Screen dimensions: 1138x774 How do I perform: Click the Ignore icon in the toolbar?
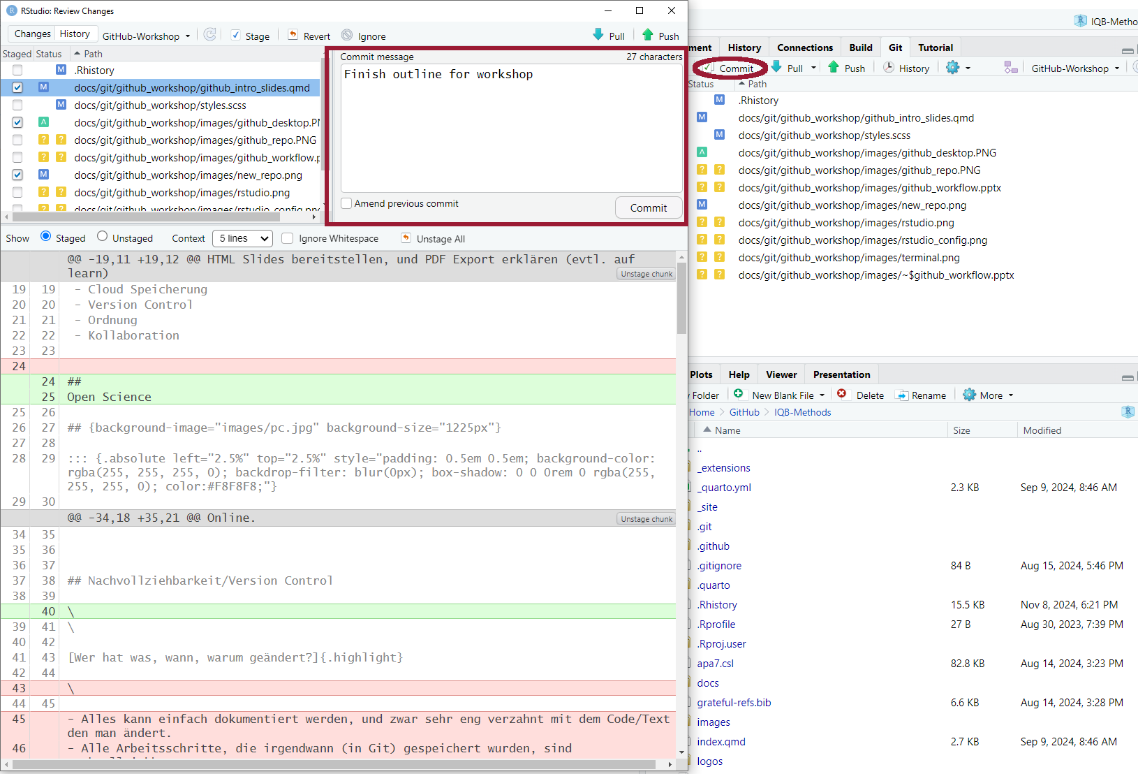[347, 35]
